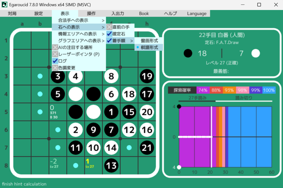Choose the 盤面形式 option
This screenshot has height=188, width=283.
point(149,41)
